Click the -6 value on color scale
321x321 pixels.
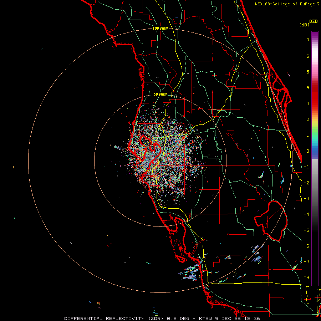coord(306,246)
